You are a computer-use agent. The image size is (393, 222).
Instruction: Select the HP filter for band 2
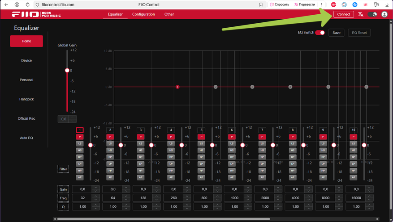[110, 171]
